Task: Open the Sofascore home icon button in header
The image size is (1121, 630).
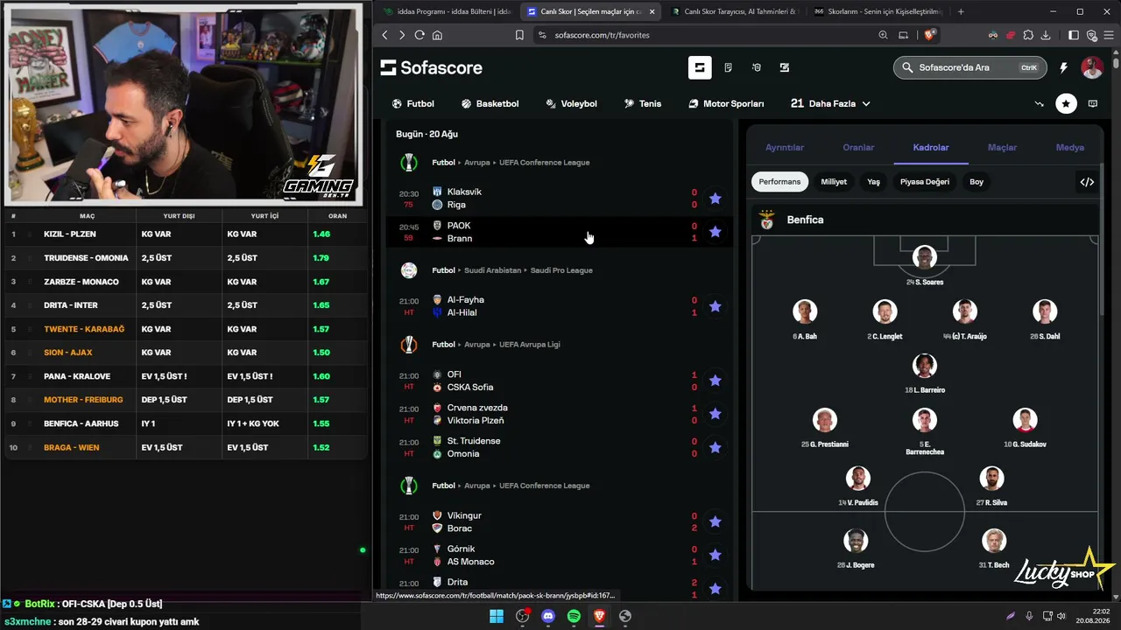Action: [700, 67]
